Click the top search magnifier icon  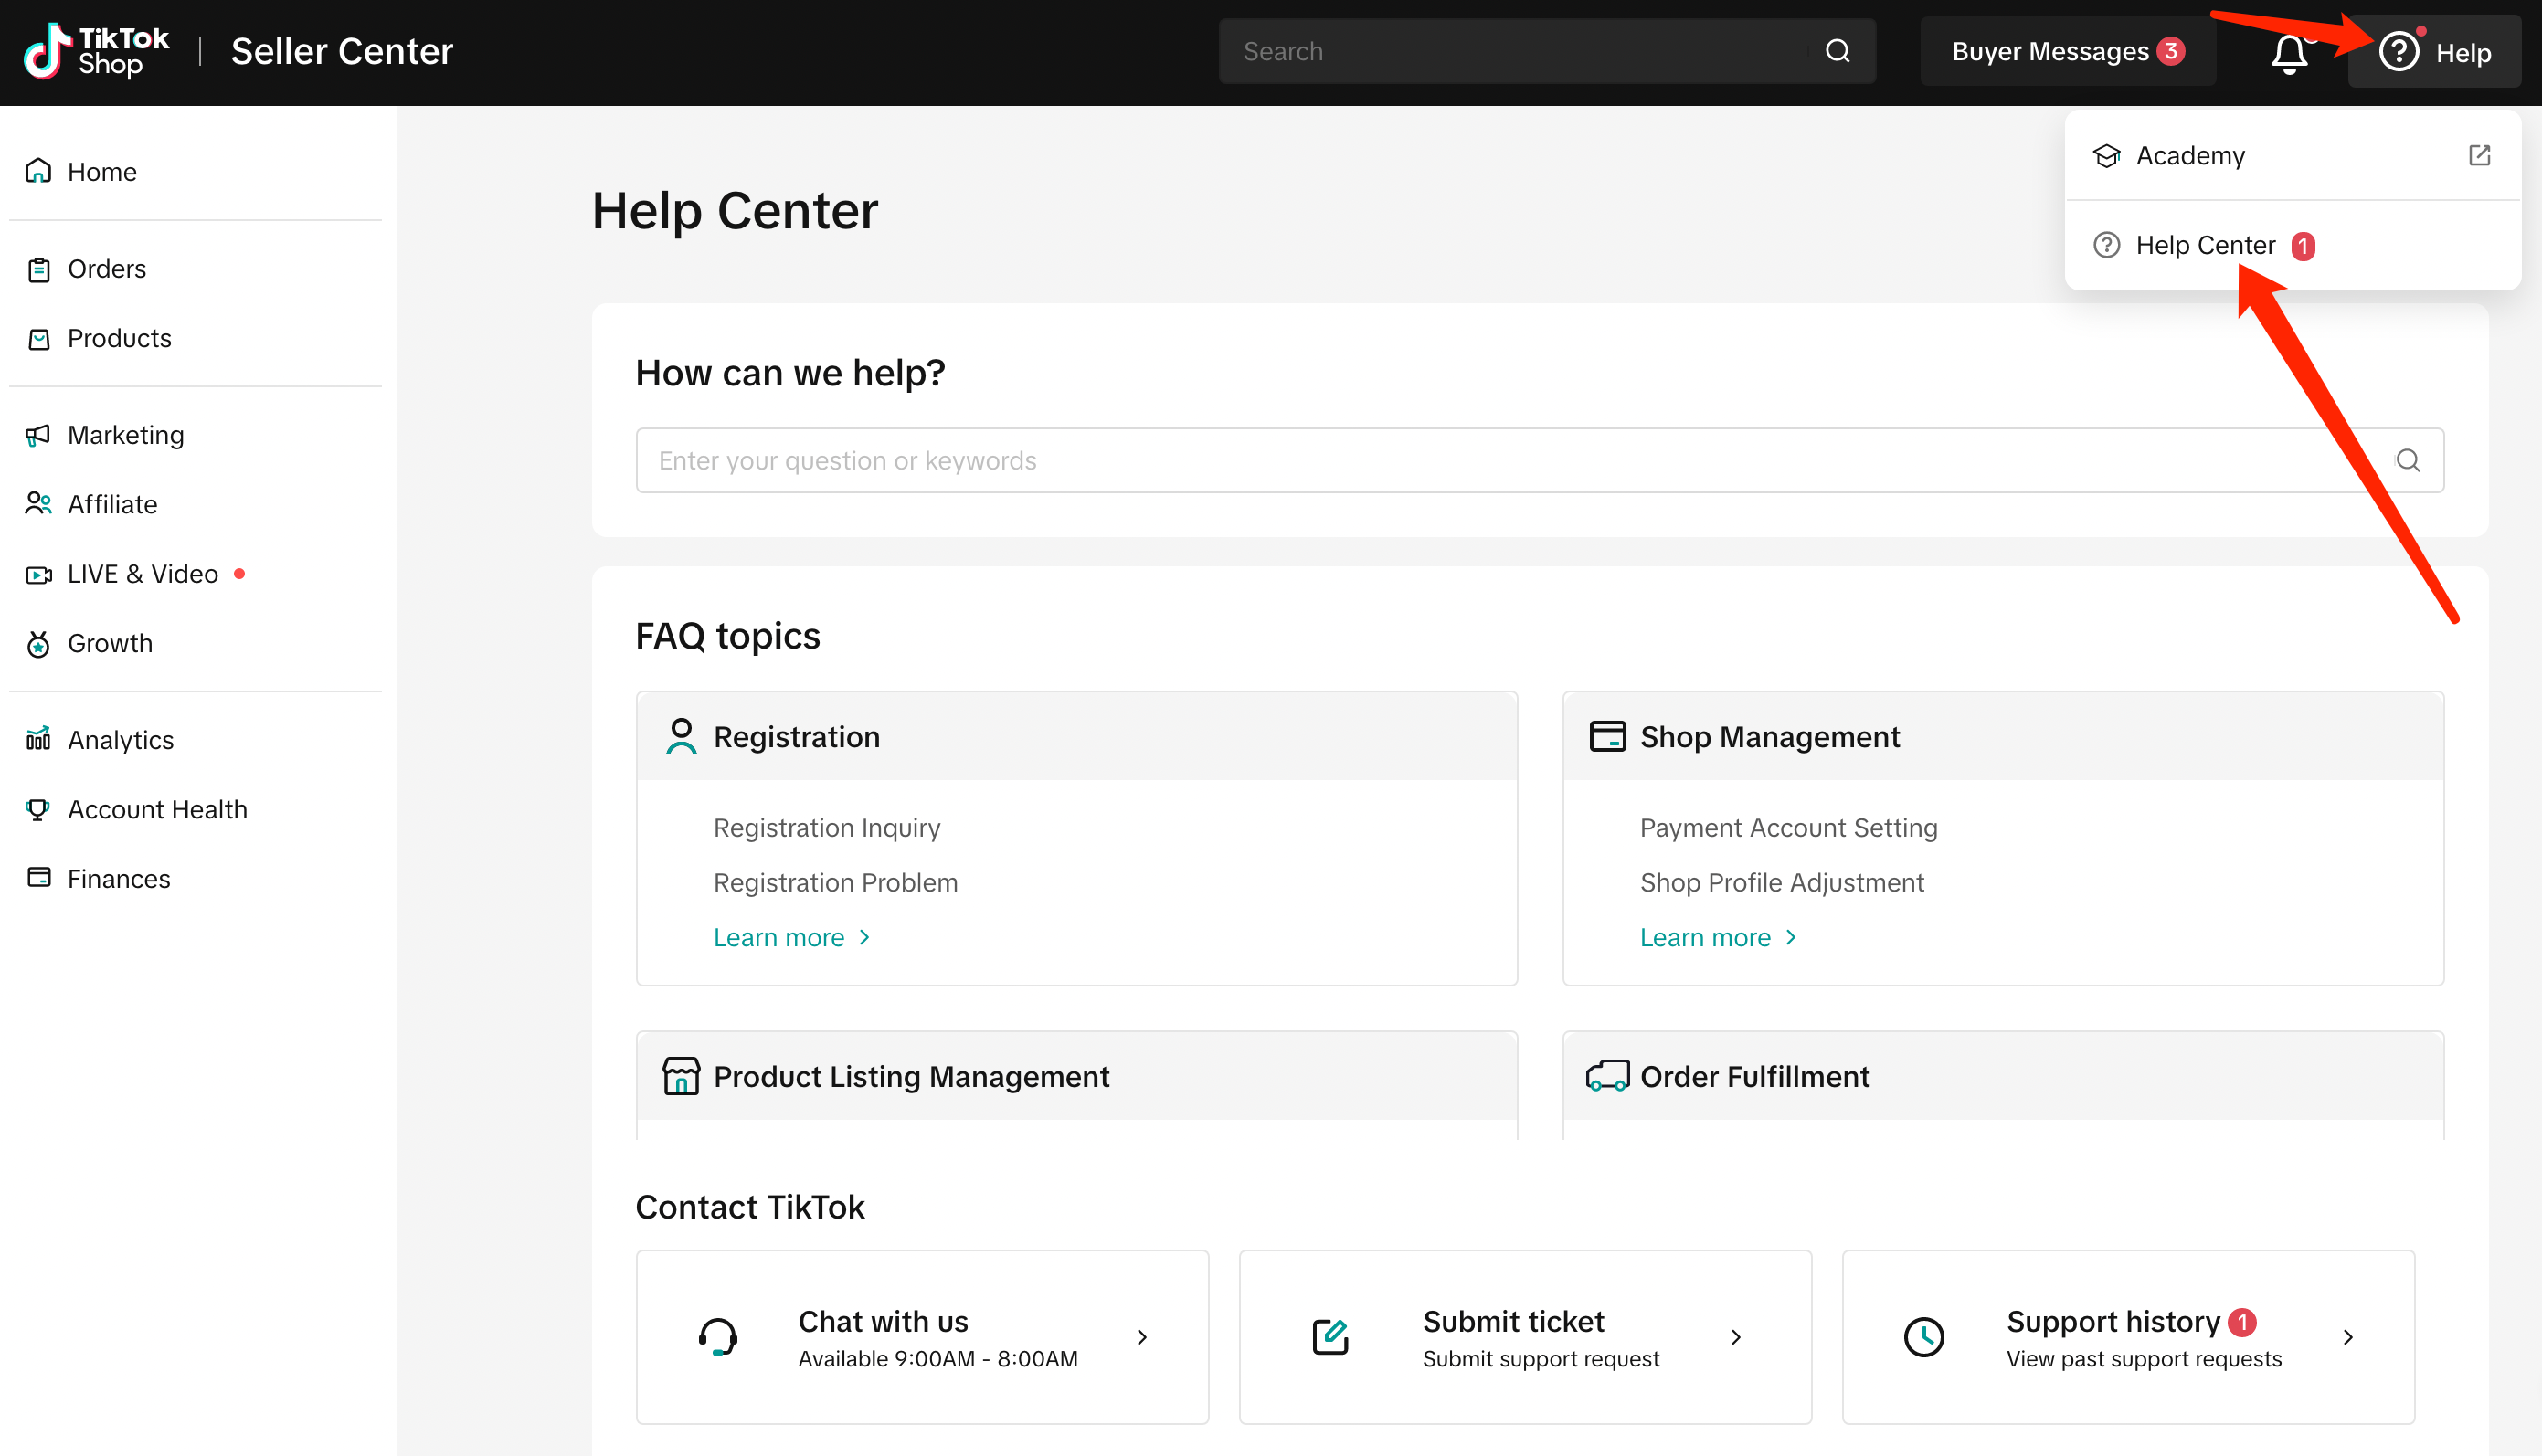pyautogui.click(x=1838, y=51)
